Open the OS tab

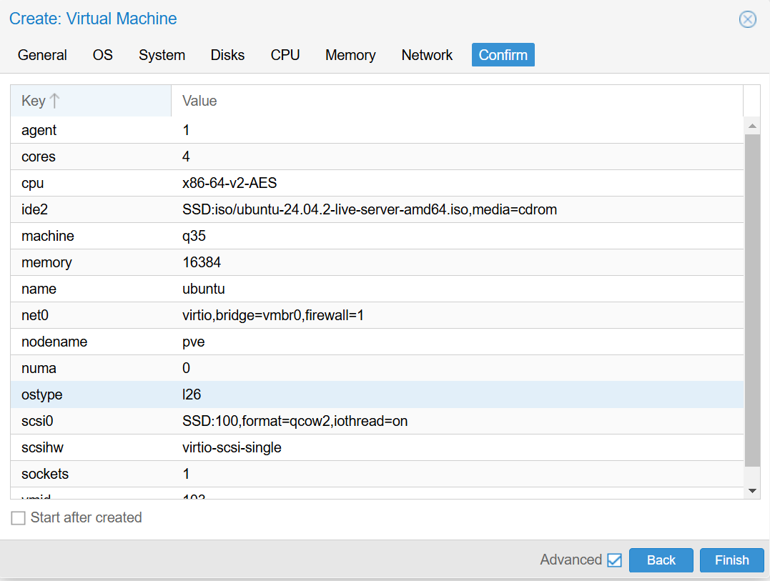103,55
